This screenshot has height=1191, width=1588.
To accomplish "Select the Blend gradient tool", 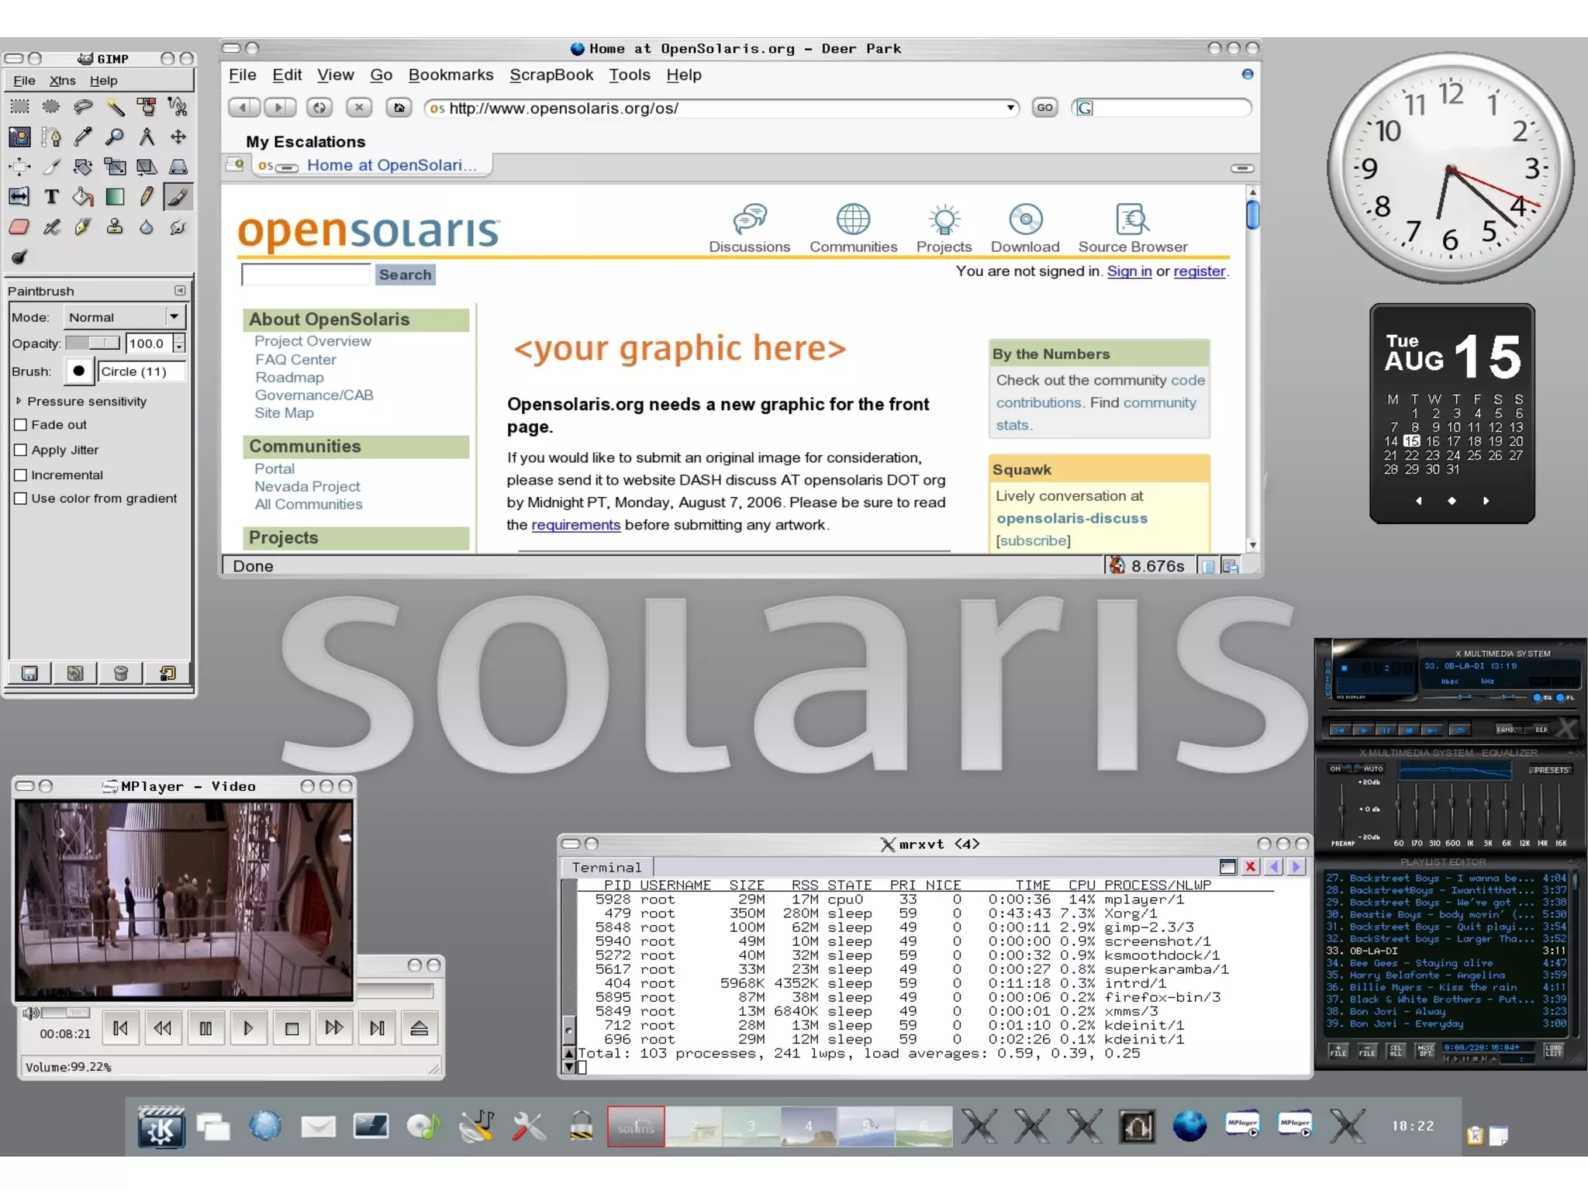I will coord(115,197).
